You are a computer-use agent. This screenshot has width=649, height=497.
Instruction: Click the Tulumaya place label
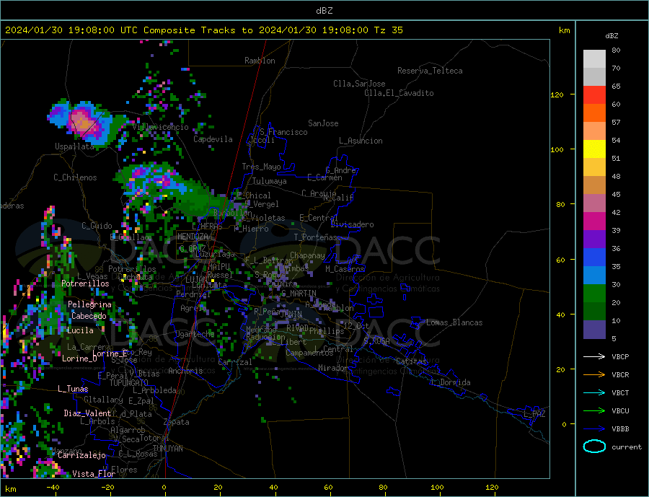[x=270, y=181]
